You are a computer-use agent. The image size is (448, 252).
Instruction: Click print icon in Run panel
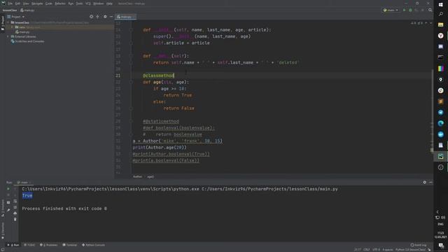point(15,213)
